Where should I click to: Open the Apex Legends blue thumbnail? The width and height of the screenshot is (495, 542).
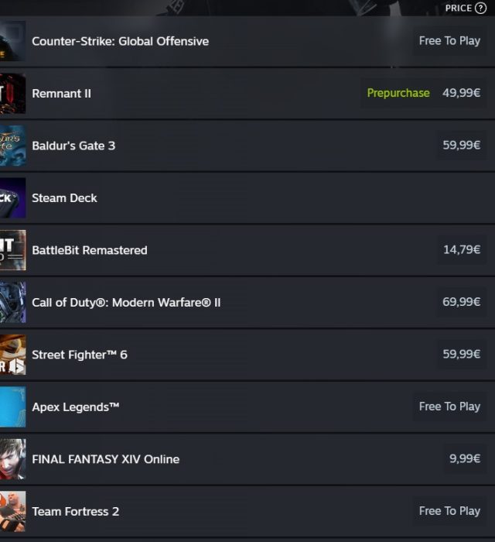(13, 406)
